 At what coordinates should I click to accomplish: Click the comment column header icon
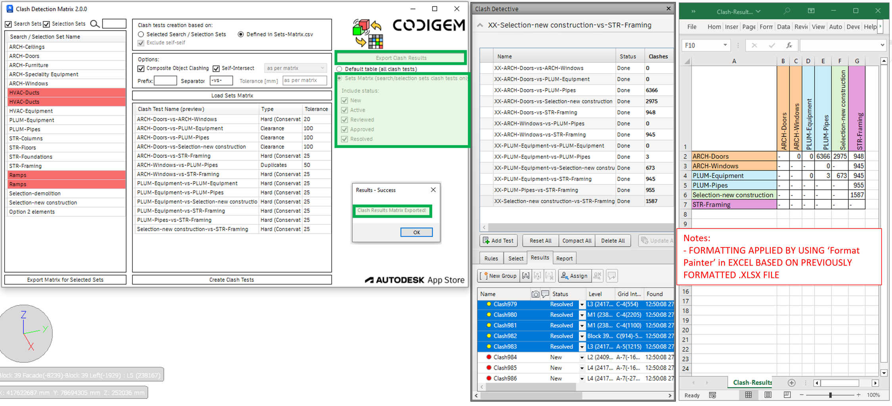click(545, 294)
